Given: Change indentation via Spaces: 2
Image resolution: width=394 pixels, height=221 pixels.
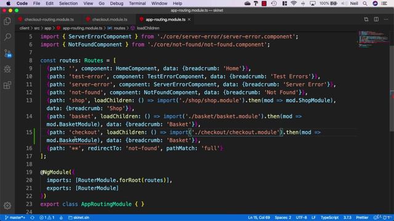Looking at the screenshot, I should (283, 217).
